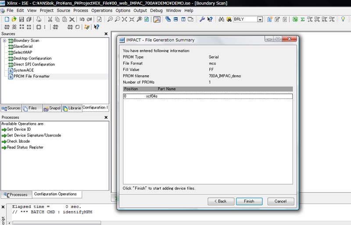
Task: Select SystemACE in Sources tree
Action: [x=24, y=70]
